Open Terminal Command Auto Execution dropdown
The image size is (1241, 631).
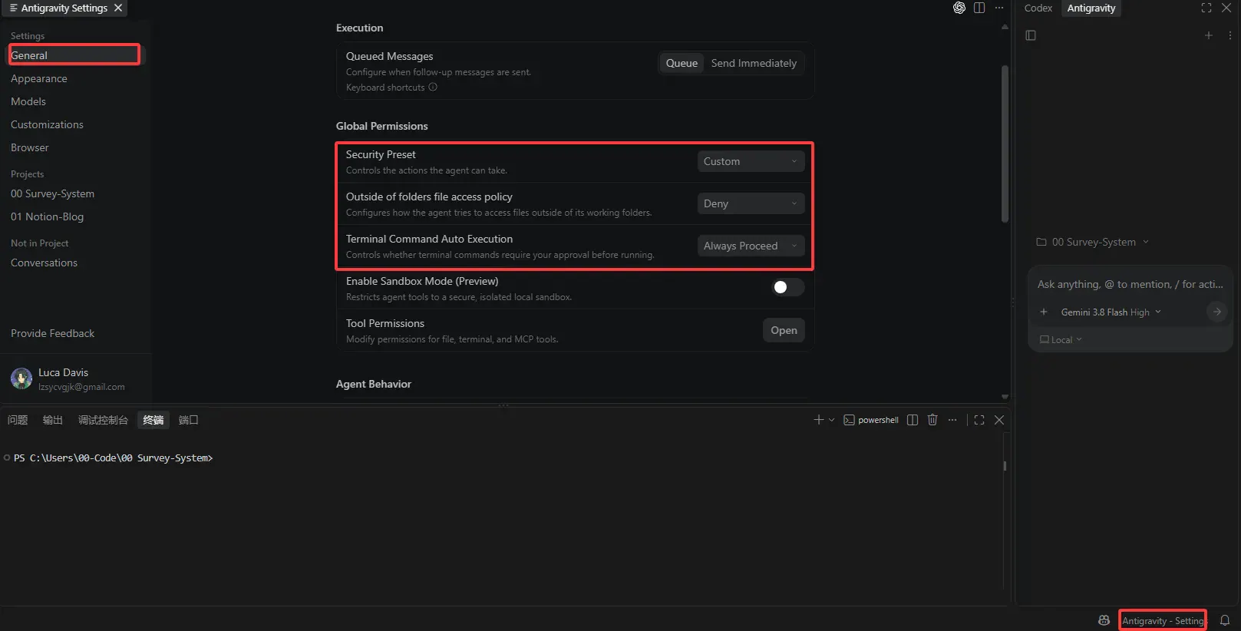[x=751, y=246]
